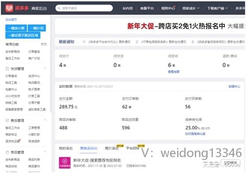Viewport: 246px width, 173px height.
Task: Open 商品列表 menu entry
Action: click(x=34, y=159)
